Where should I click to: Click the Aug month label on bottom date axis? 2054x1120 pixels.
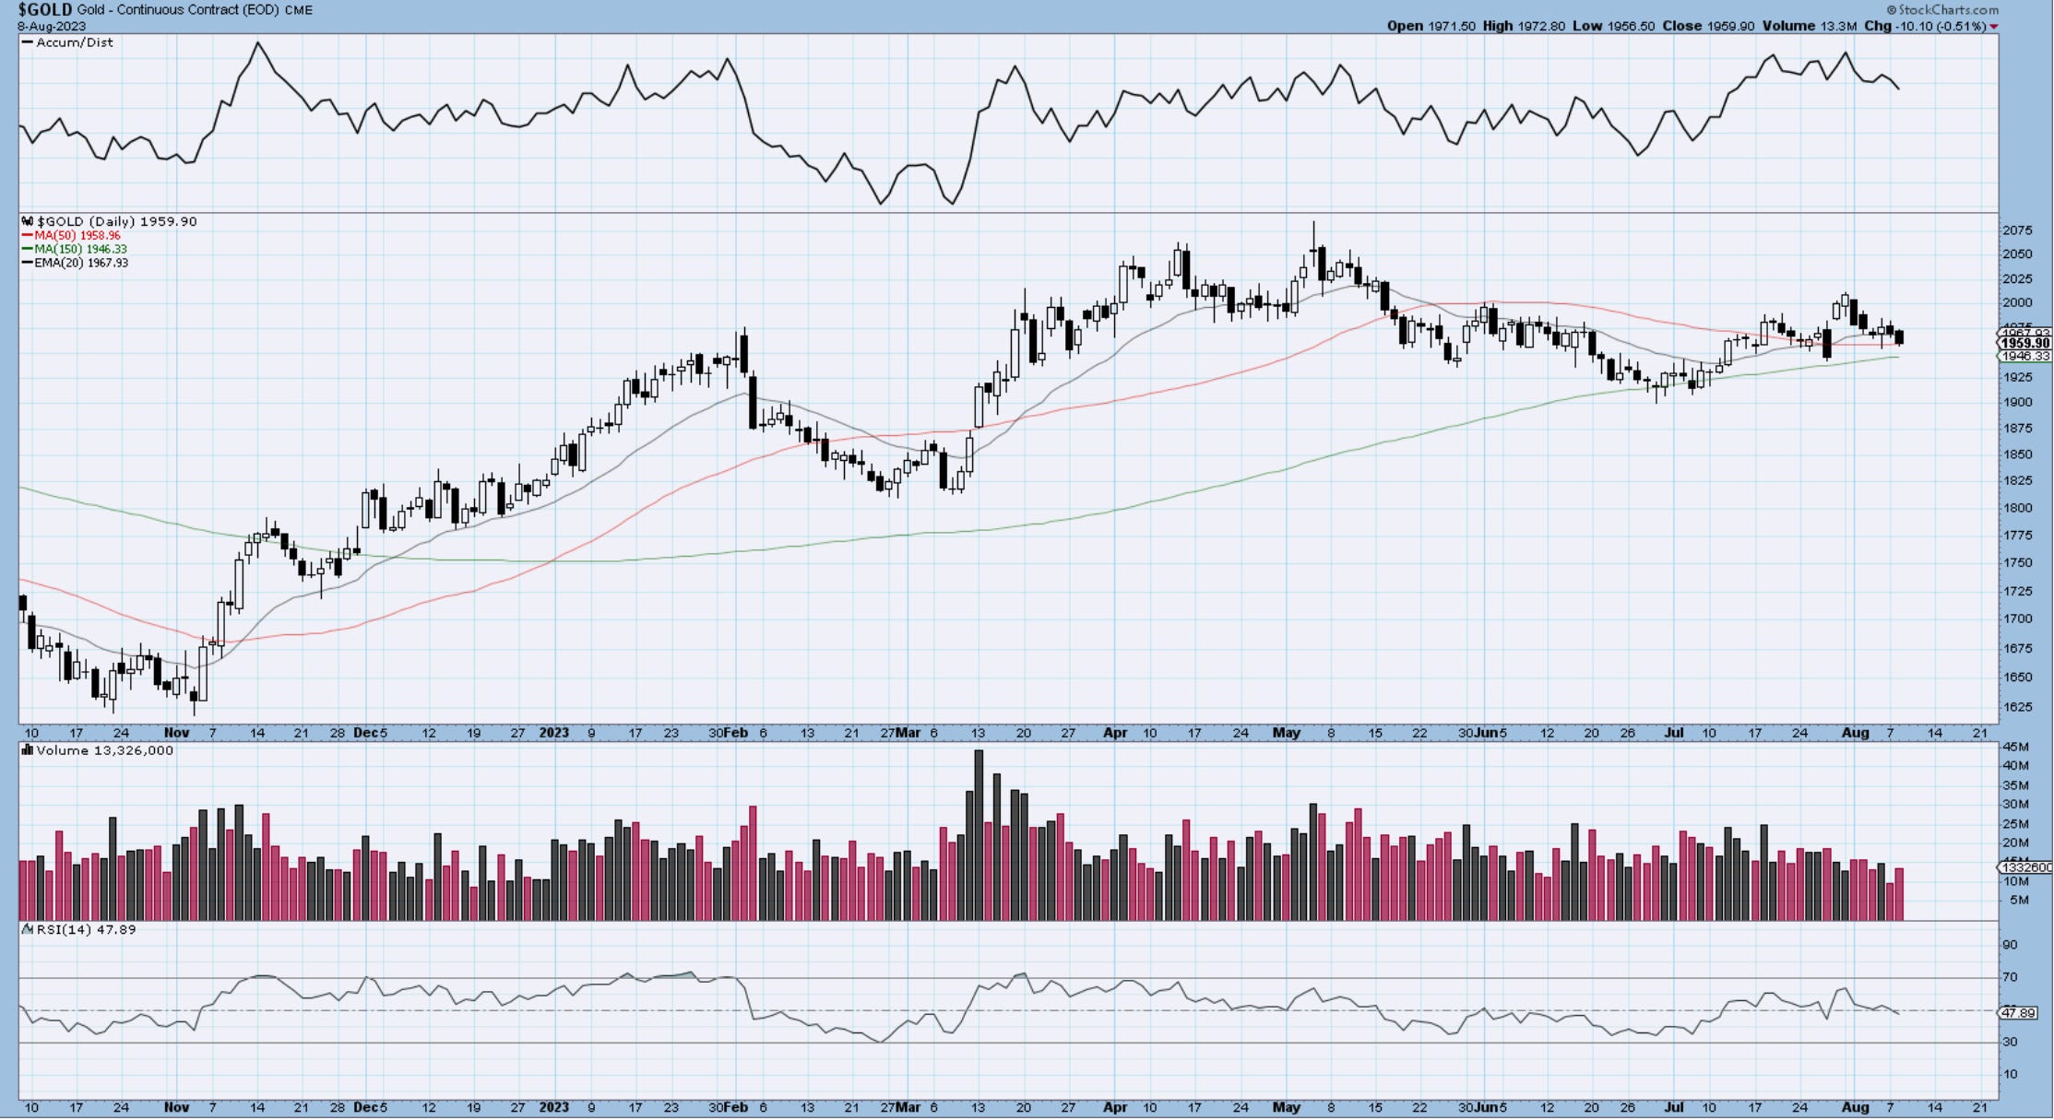coord(1855,1108)
